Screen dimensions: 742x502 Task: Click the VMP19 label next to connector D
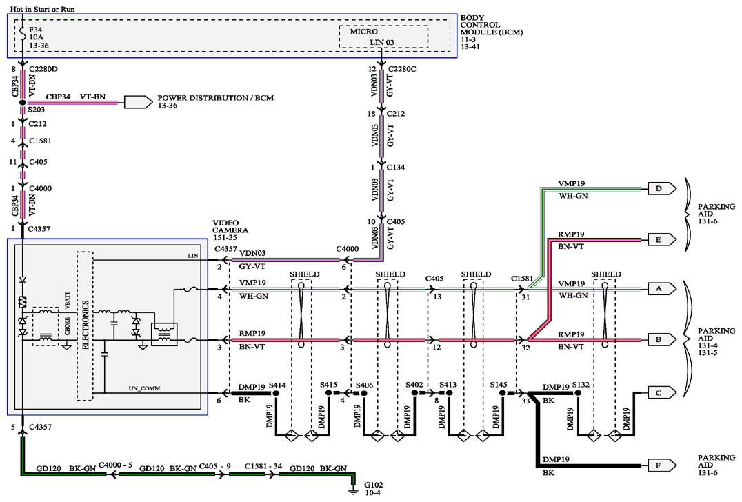[571, 183]
